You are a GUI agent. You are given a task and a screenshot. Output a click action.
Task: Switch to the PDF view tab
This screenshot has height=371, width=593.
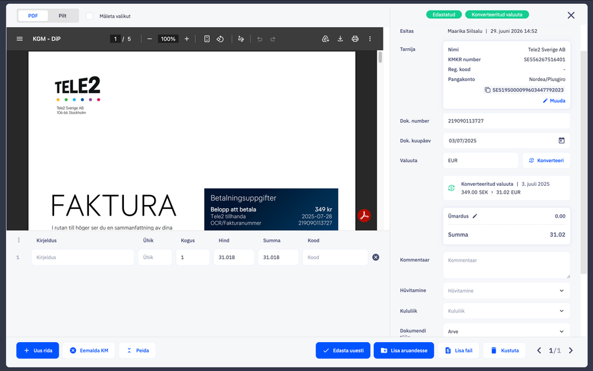33,16
